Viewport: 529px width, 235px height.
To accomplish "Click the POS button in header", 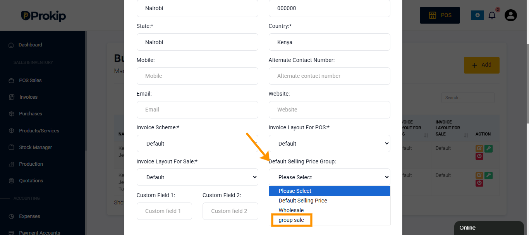I will (440, 15).
